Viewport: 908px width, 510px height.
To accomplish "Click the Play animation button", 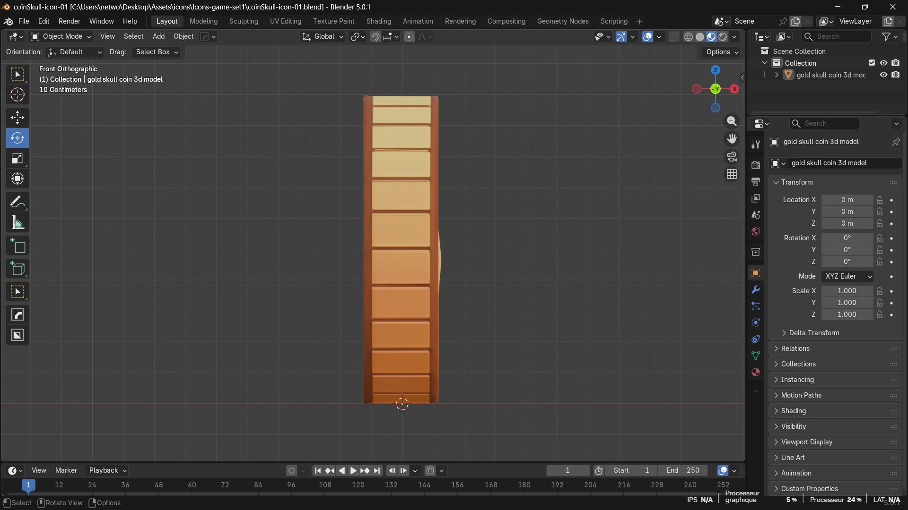I will 353,470.
